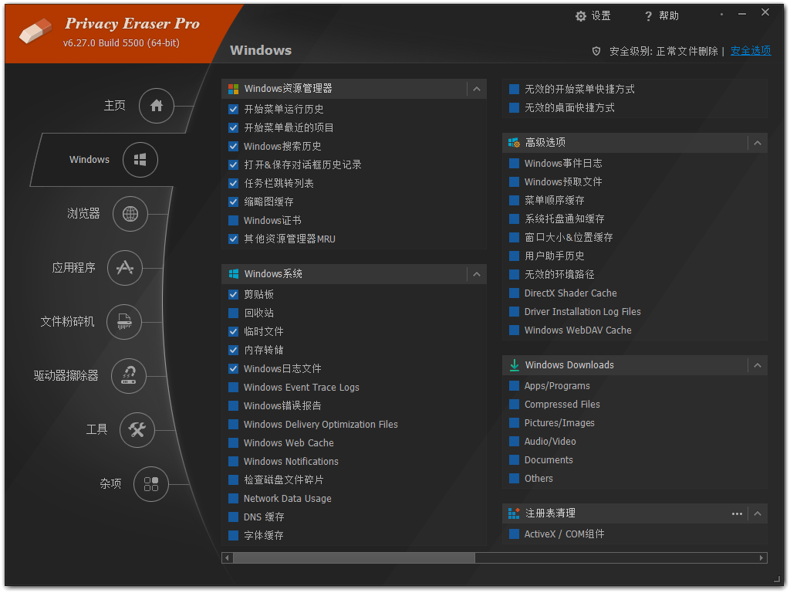790x593 pixels.
Task: Select the 文件粉碎机 (File Shredder) icon
Action: (x=124, y=322)
